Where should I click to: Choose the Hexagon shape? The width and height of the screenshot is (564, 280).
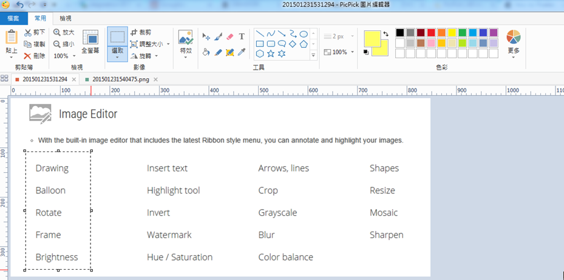pos(260,54)
